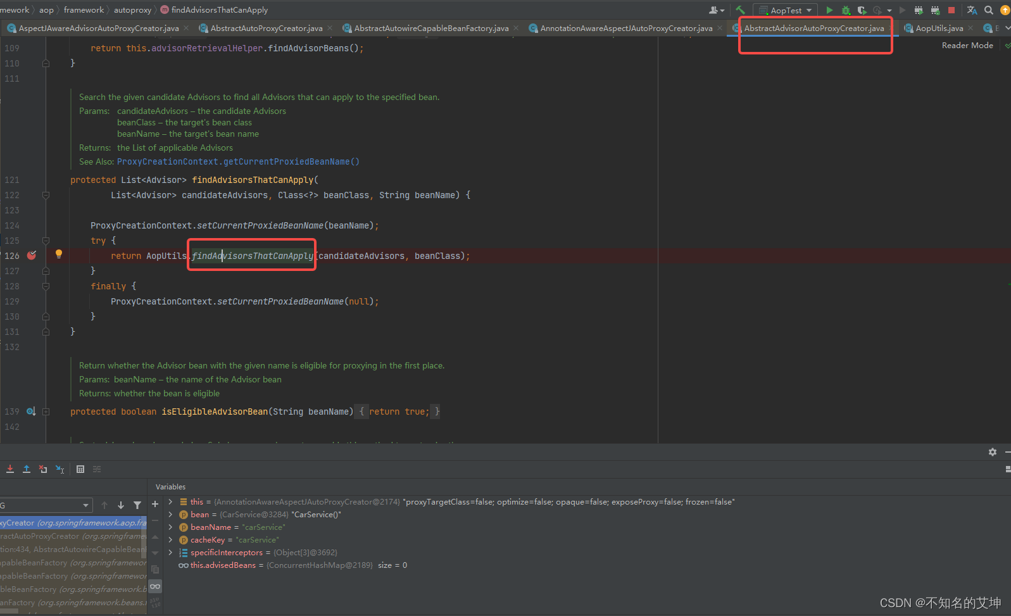
Task: Expand the 'beanName' variable node
Action: 170,527
